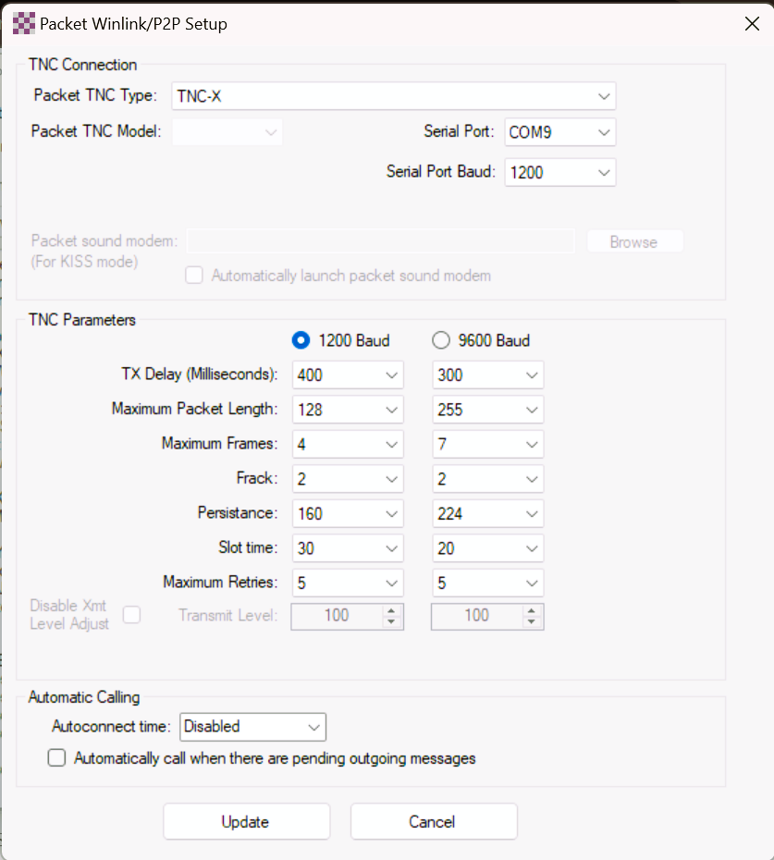Click the 1200 Baud Slot time value field
Image resolution: width=774 pixels, height=860 pixels.
click(335, 548)
